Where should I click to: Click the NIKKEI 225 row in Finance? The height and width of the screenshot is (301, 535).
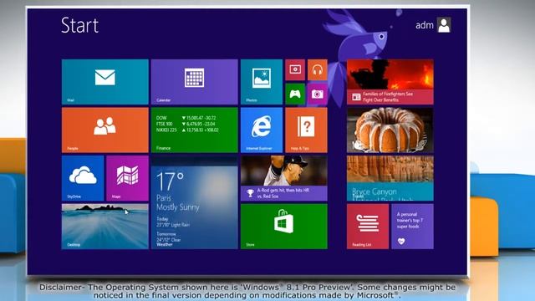[187, 130]
